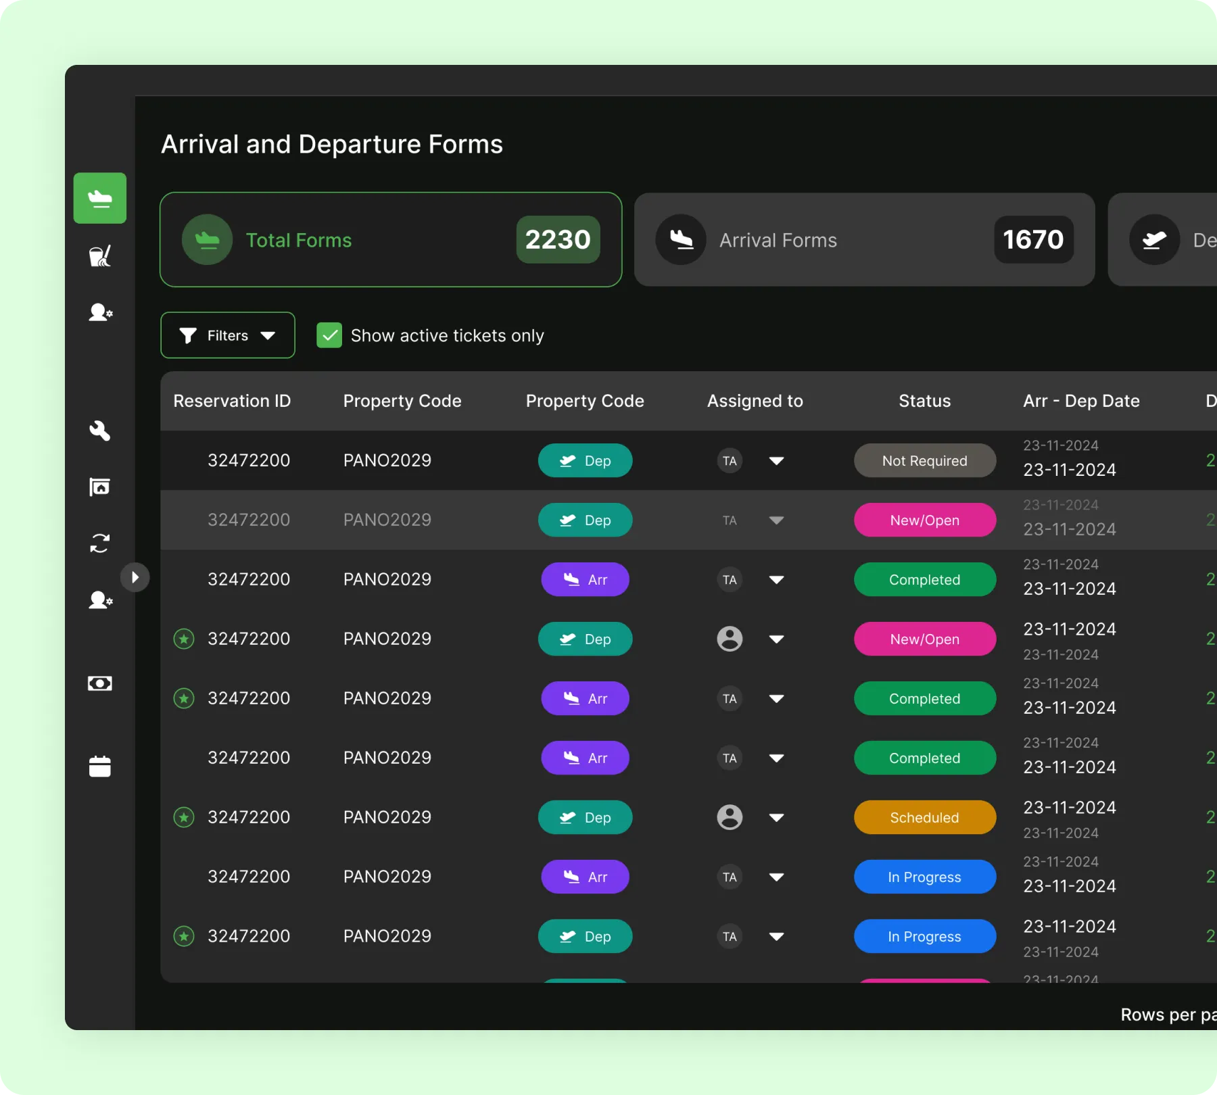Click the New/Open pill in the greyed row
This screenshot has width=1217, height=1095.
925,520
